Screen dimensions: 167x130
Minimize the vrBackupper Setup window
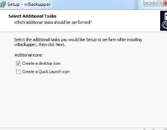[149, 3]
